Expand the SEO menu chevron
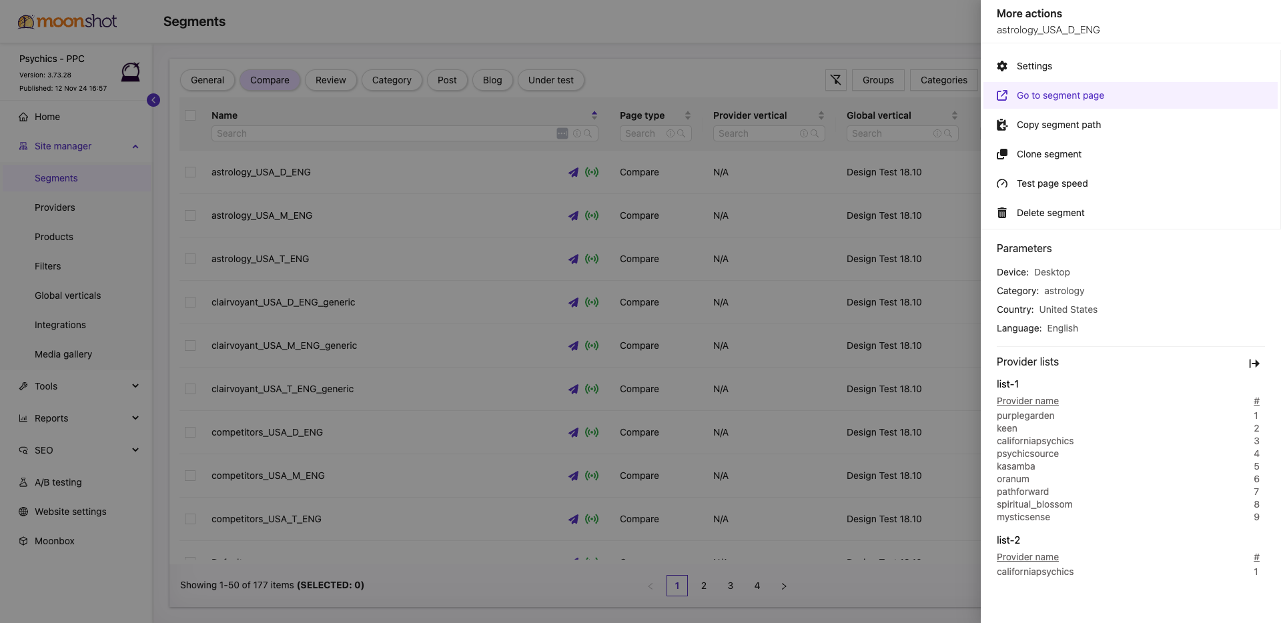The width and height of the screenshot is (1281, 623). click(135, 450)
